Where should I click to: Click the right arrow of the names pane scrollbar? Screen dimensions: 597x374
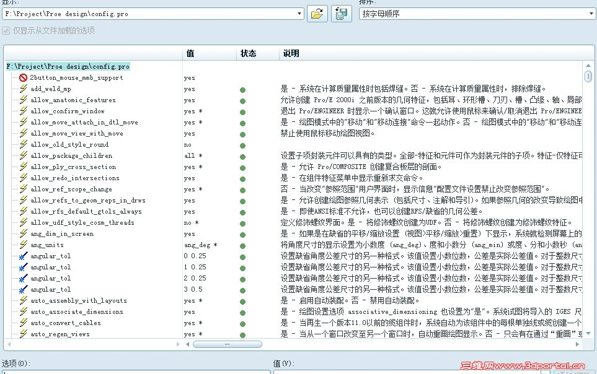(178, 344)
